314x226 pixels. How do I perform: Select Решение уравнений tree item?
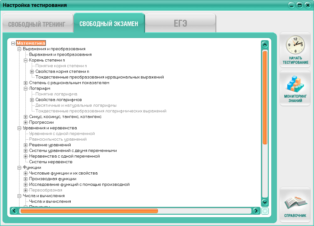(50, 145)
